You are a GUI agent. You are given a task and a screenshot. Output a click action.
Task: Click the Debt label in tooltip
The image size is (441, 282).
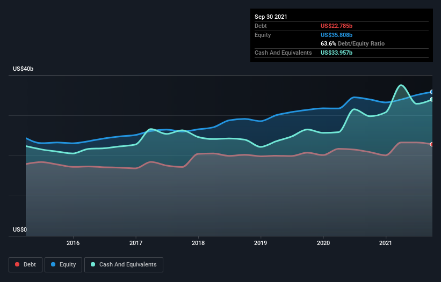tap(261, 26)
